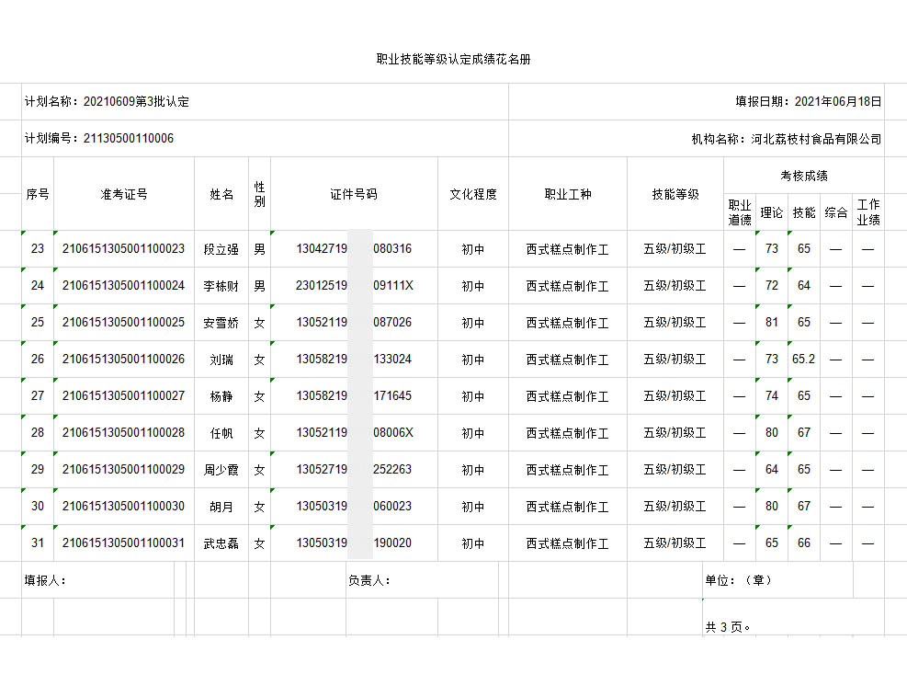Click the serial number 31 cell
Viewport: 907px width, 674px height.
click(x=38, y=543)
